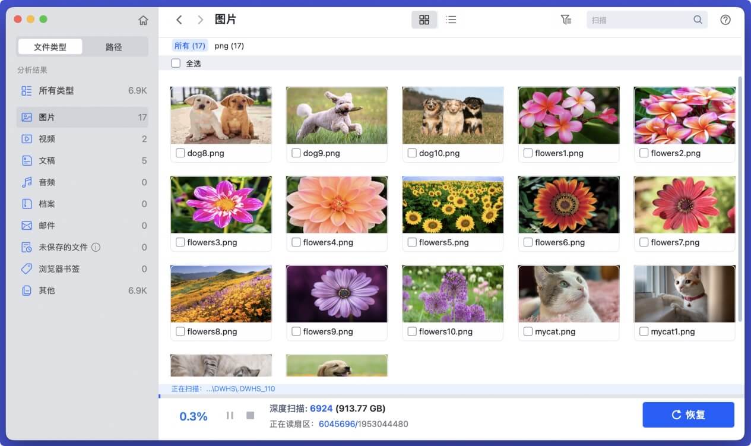Check the checkbox on flowers10.png
751x446 pixels.
tap(412, 331)
